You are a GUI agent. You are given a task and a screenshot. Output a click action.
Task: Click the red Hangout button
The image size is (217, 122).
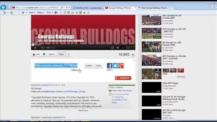click(x=123, y=78)
